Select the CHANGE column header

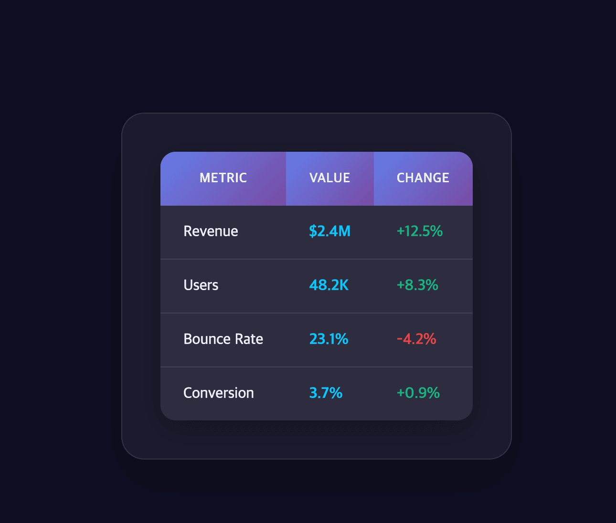[x=423, y=178]
